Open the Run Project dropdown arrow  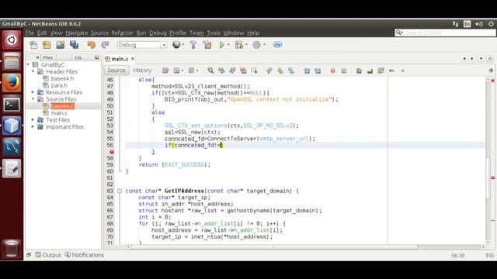click(228, 45)
